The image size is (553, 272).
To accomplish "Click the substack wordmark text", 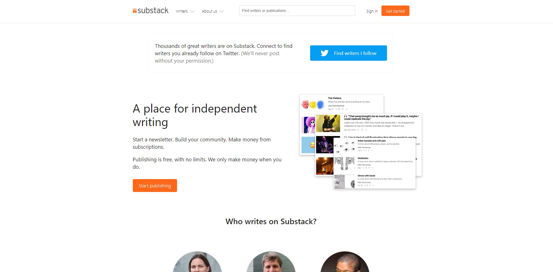I will coord(153,11).
